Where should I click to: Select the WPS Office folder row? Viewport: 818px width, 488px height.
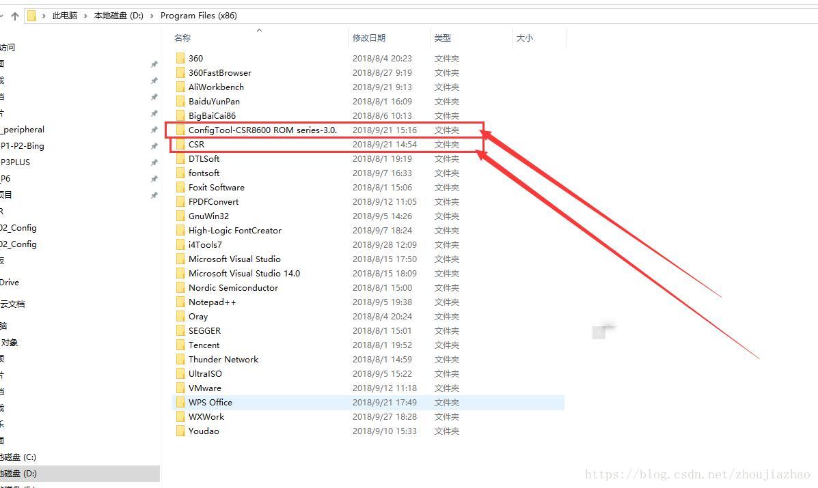(368, 402)
